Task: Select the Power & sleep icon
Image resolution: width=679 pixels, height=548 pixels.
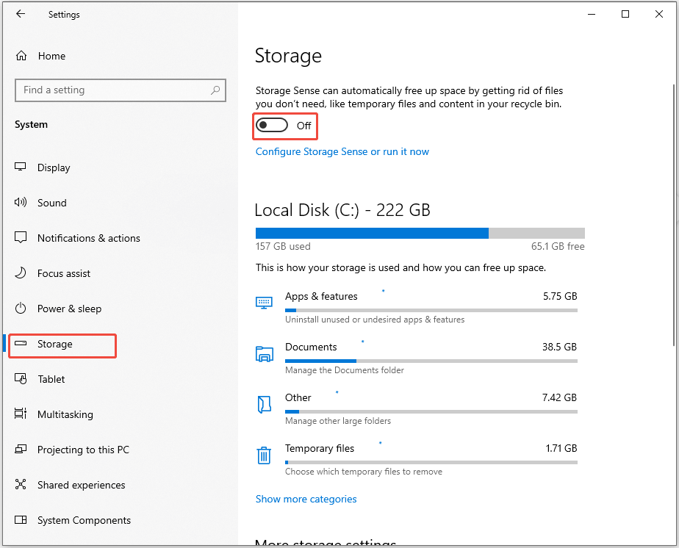Action: pyautogui.click(x=21, y=309)
